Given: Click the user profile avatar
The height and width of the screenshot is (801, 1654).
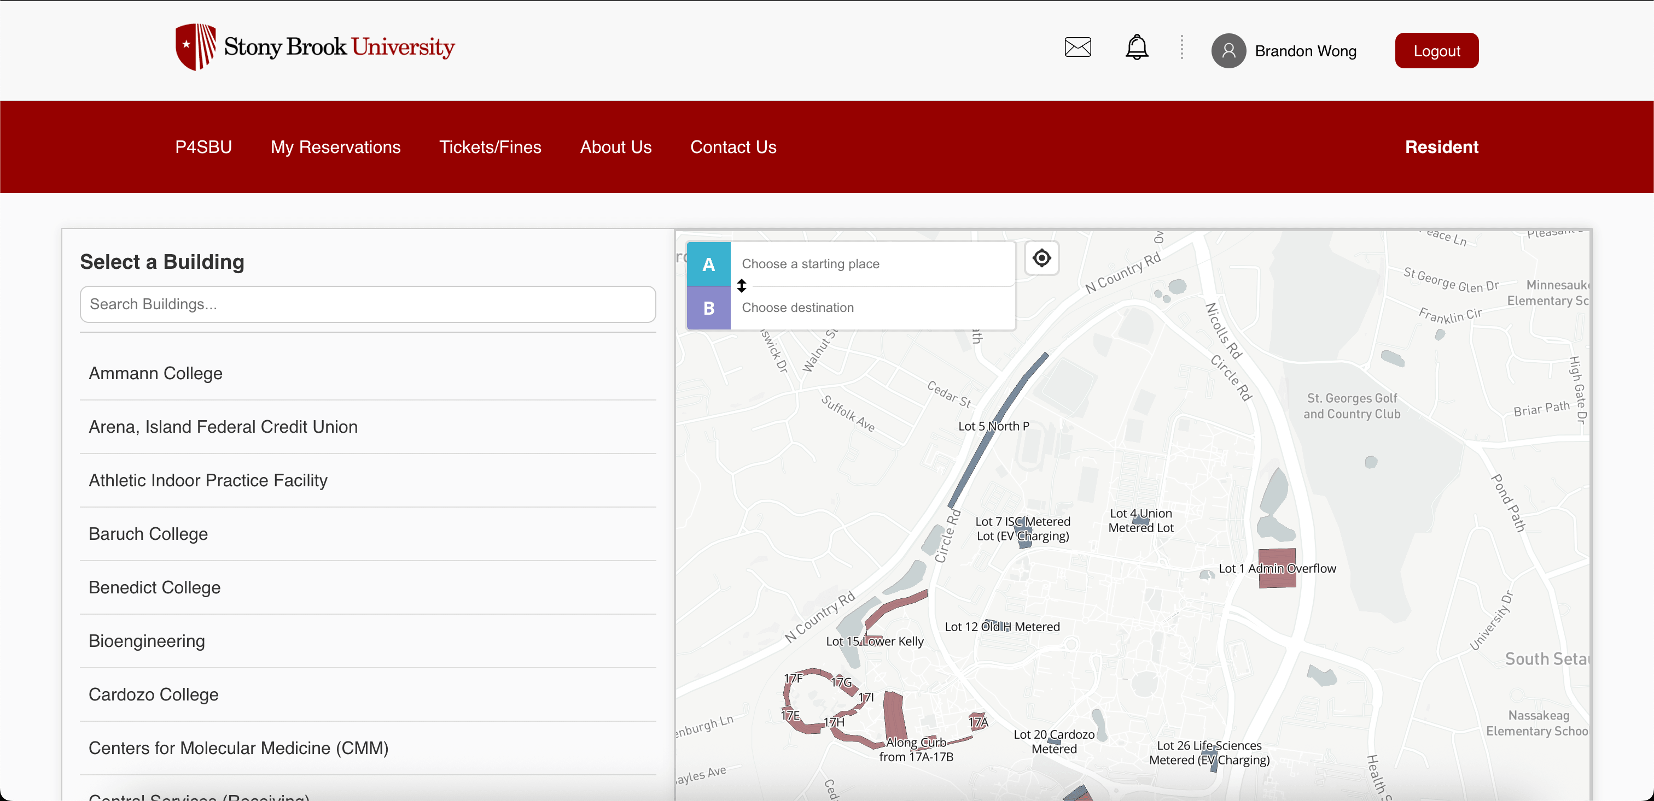Looking at the screenshot, I should pyautogui.click(x=1228, y=50).
